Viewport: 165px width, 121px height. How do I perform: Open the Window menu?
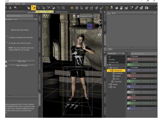click(x=17, y=4)
